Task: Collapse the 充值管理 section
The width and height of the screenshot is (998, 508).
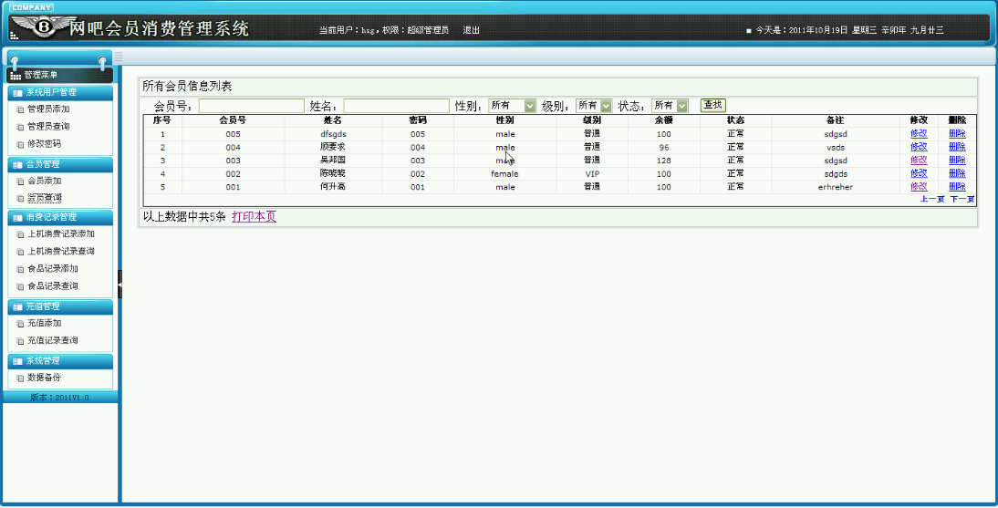Action: tap(60, 306)
